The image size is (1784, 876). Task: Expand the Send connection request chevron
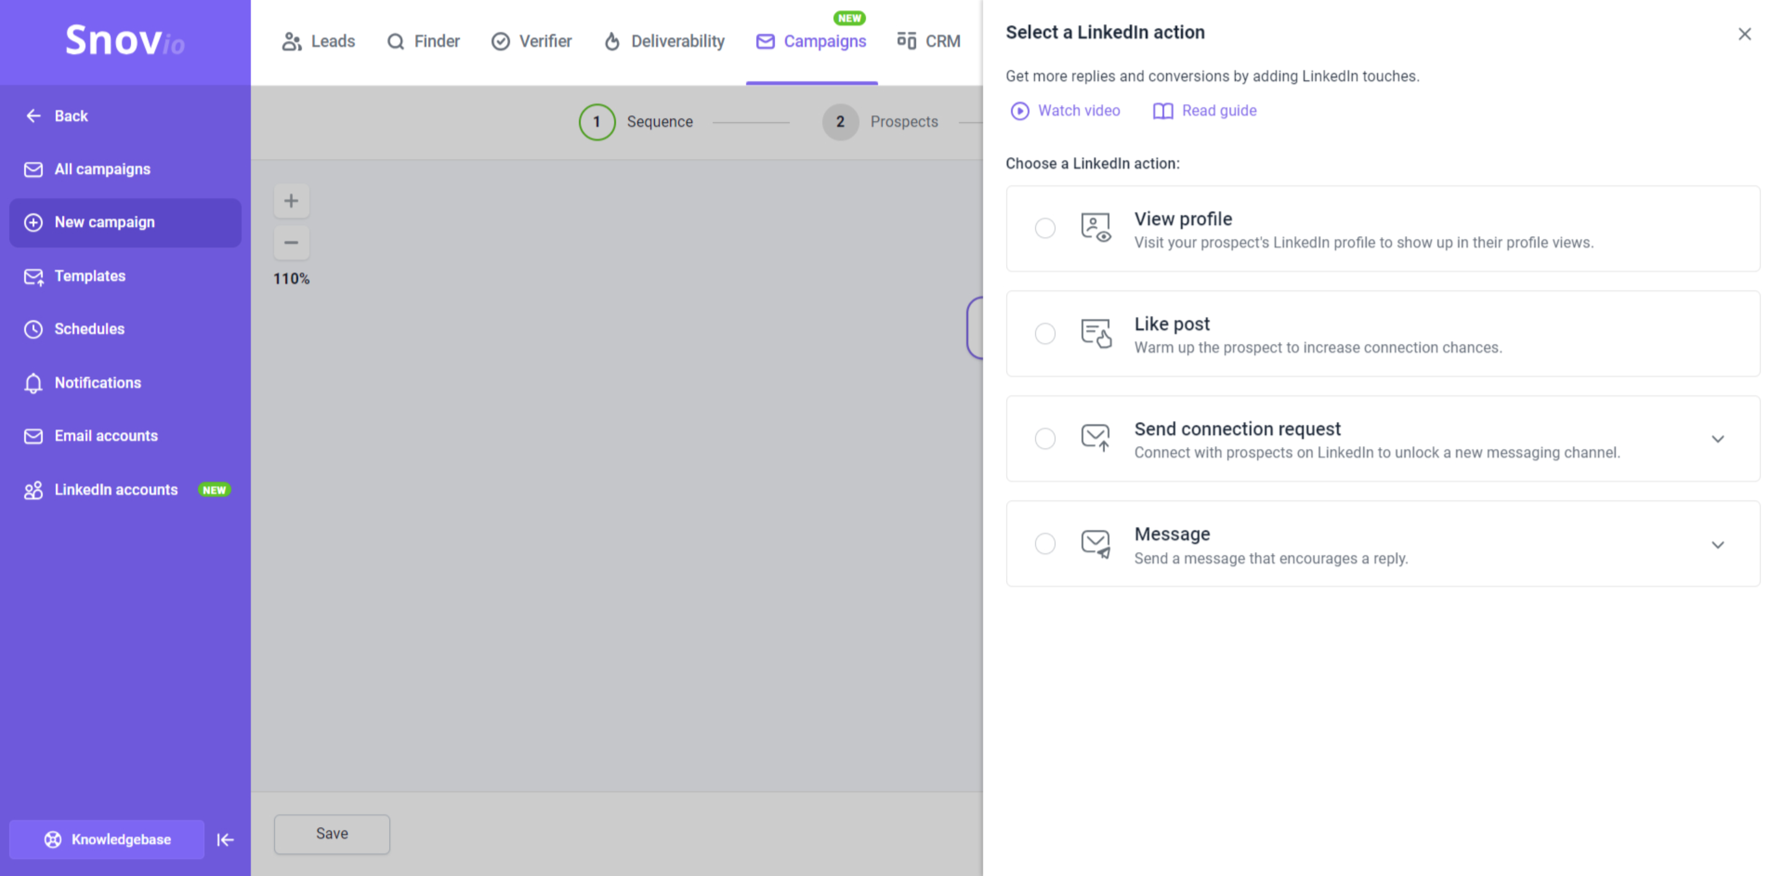point(1718,439)
